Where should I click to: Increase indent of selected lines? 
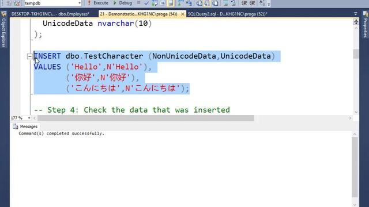coord(252,3)
